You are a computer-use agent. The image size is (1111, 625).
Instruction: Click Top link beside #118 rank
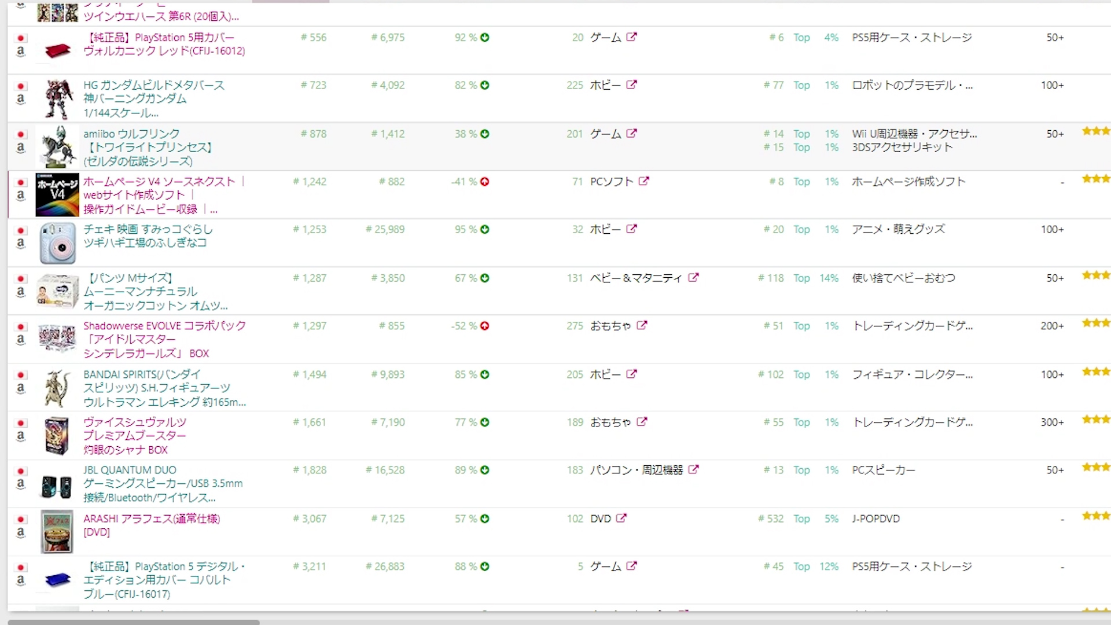(801, 278)
